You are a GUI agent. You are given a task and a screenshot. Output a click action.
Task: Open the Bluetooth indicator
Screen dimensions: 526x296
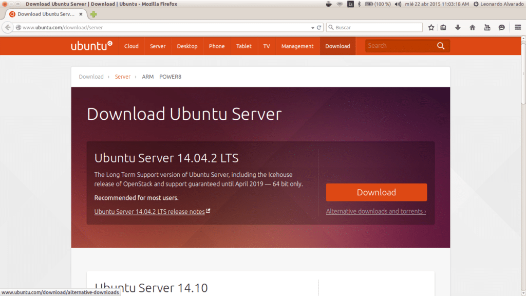click(359, 4)
